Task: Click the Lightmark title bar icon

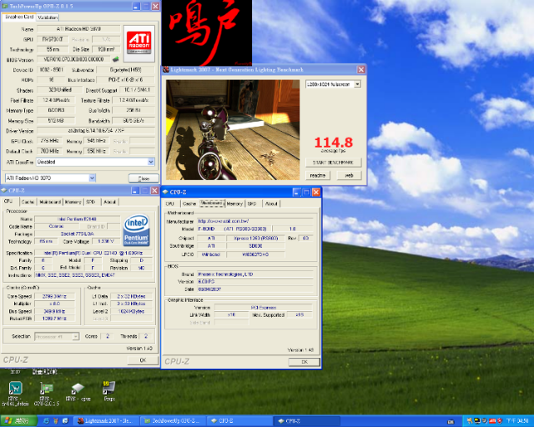Action: (x=166, y=69)
